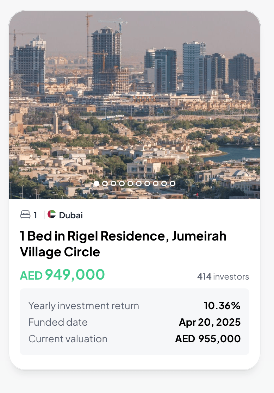
Task: Click the Apr 20, 2025 funded date
Action: pyautogui.click(x=210, y=322)
